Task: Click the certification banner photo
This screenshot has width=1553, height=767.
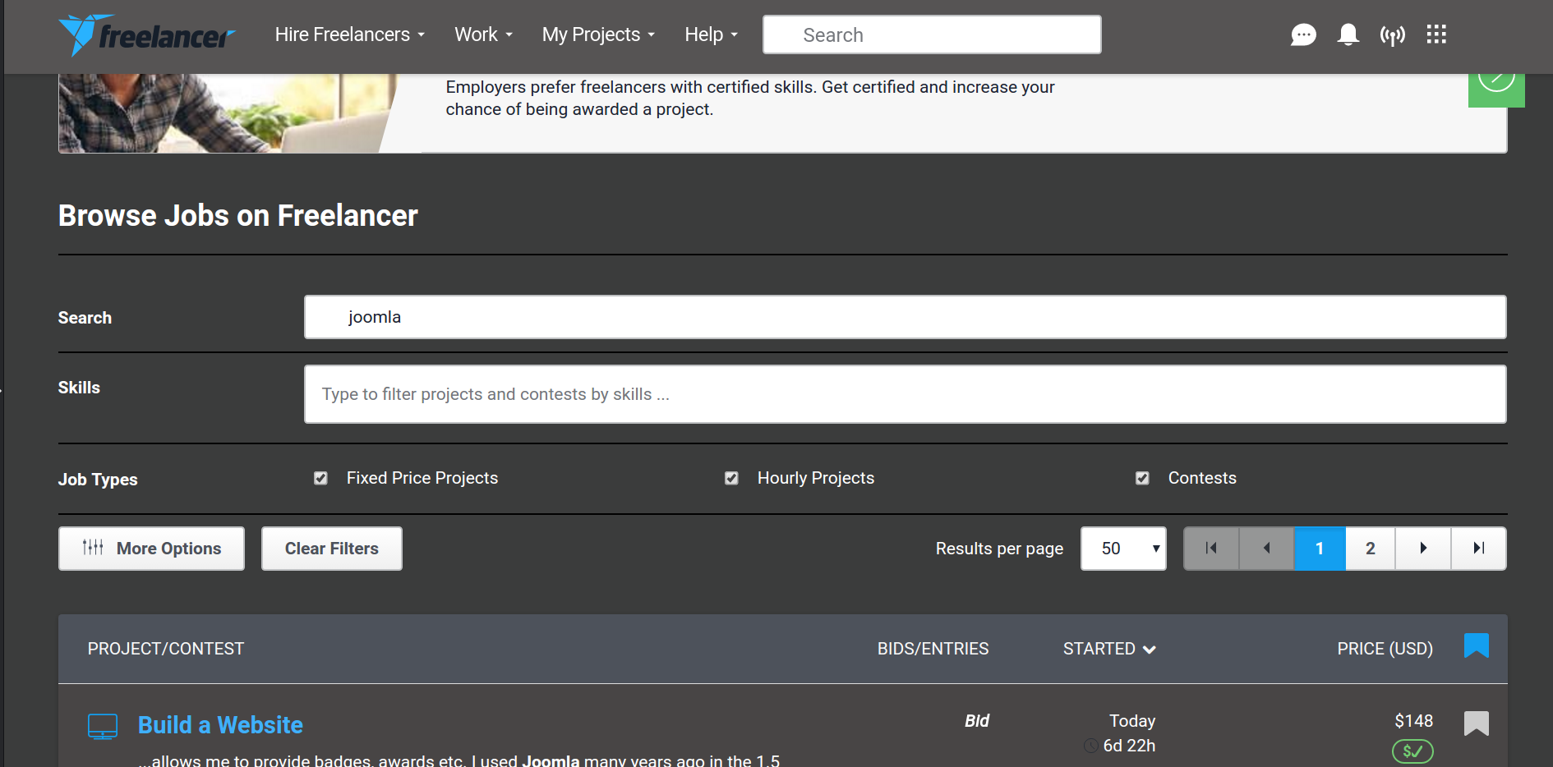Action: 228,113
